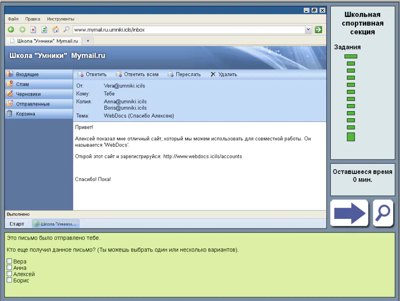Screen dimensions: 400x301
Task: Click the Удалить delete button
Action: tap(224, 74)
